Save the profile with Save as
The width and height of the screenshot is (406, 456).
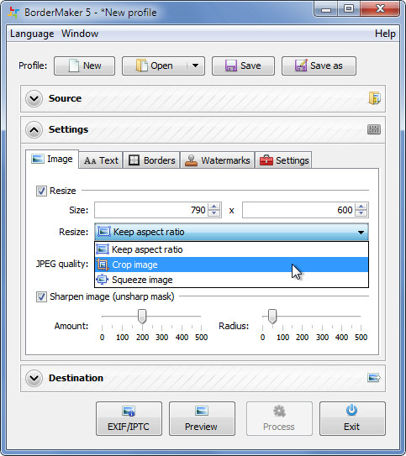(x=319, y=66)
